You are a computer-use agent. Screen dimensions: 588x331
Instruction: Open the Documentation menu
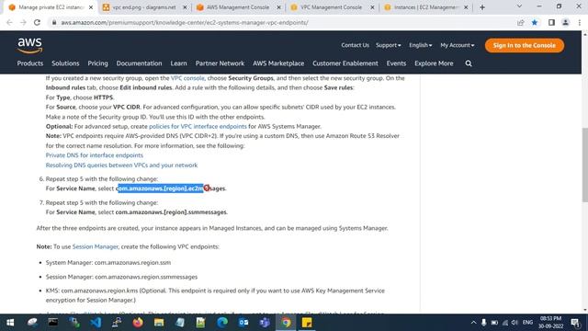point(139,63)
